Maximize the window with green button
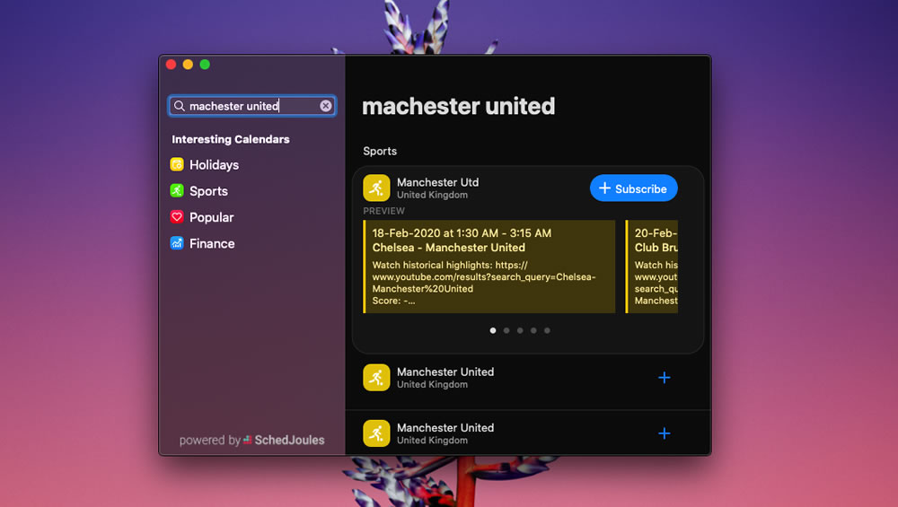 pyautogui.click(x=205, y=64)
